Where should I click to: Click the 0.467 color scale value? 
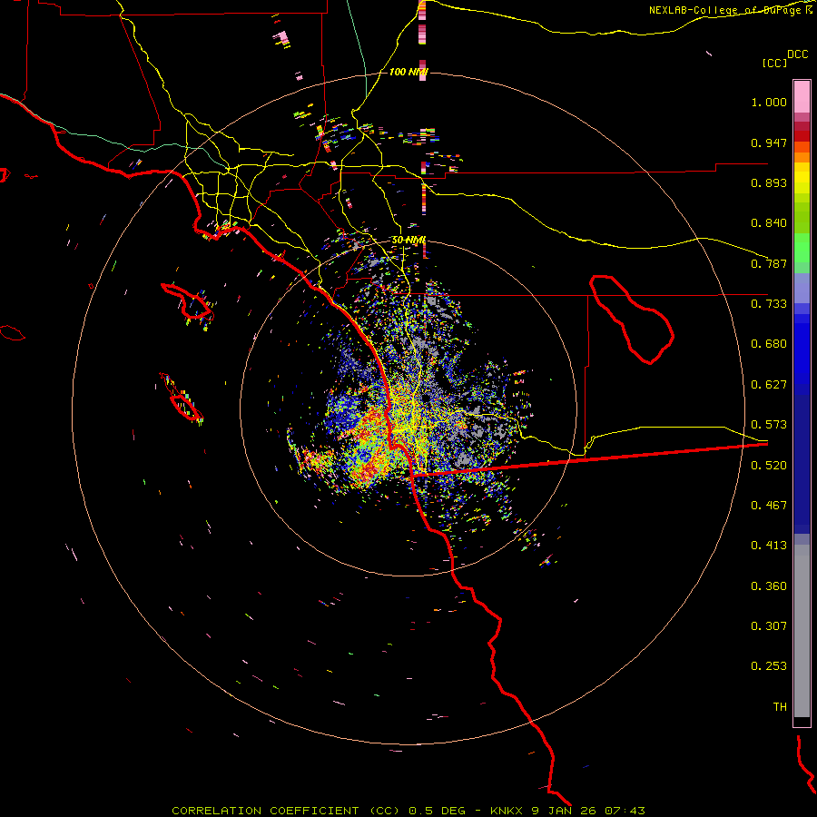[x=769, y=506]
